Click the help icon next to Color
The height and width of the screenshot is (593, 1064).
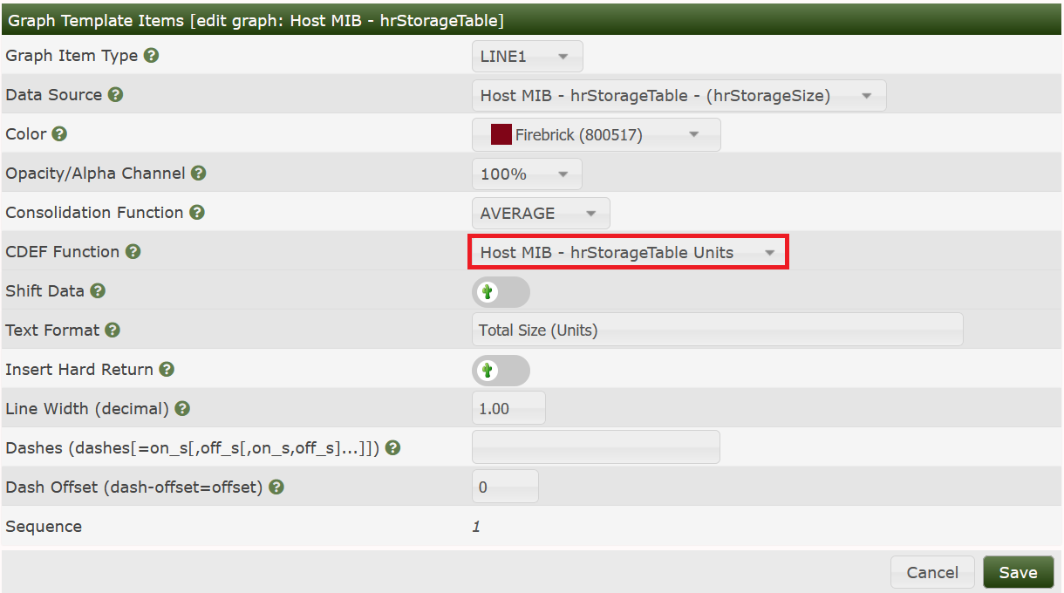pos(59,134)
